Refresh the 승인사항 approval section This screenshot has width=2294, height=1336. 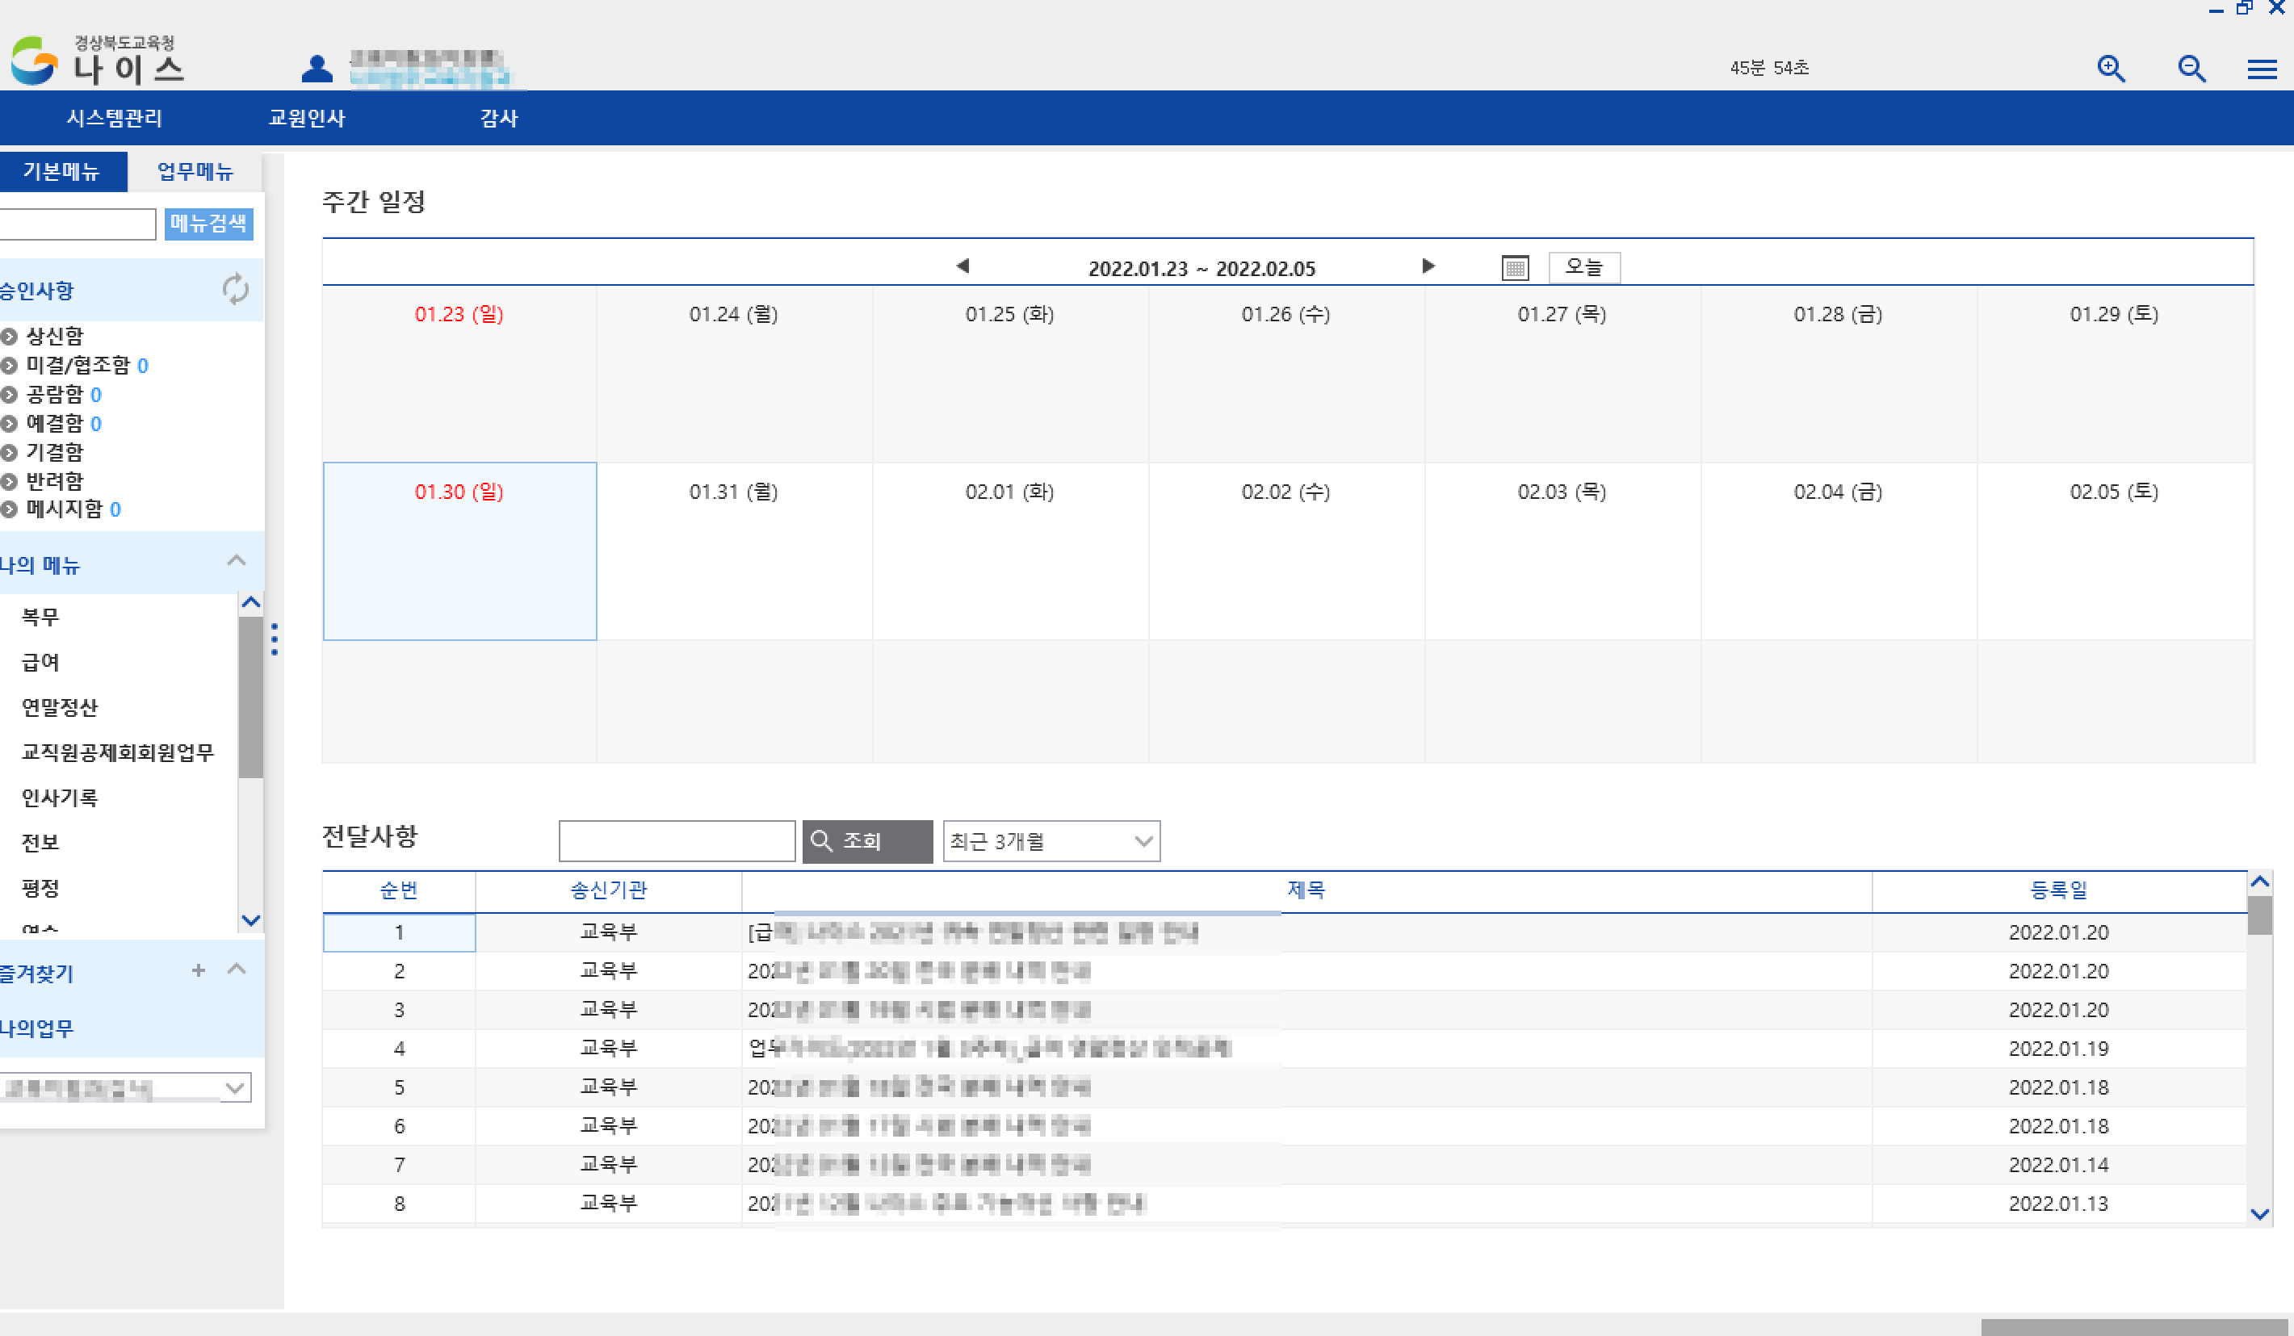click(235, 290)
